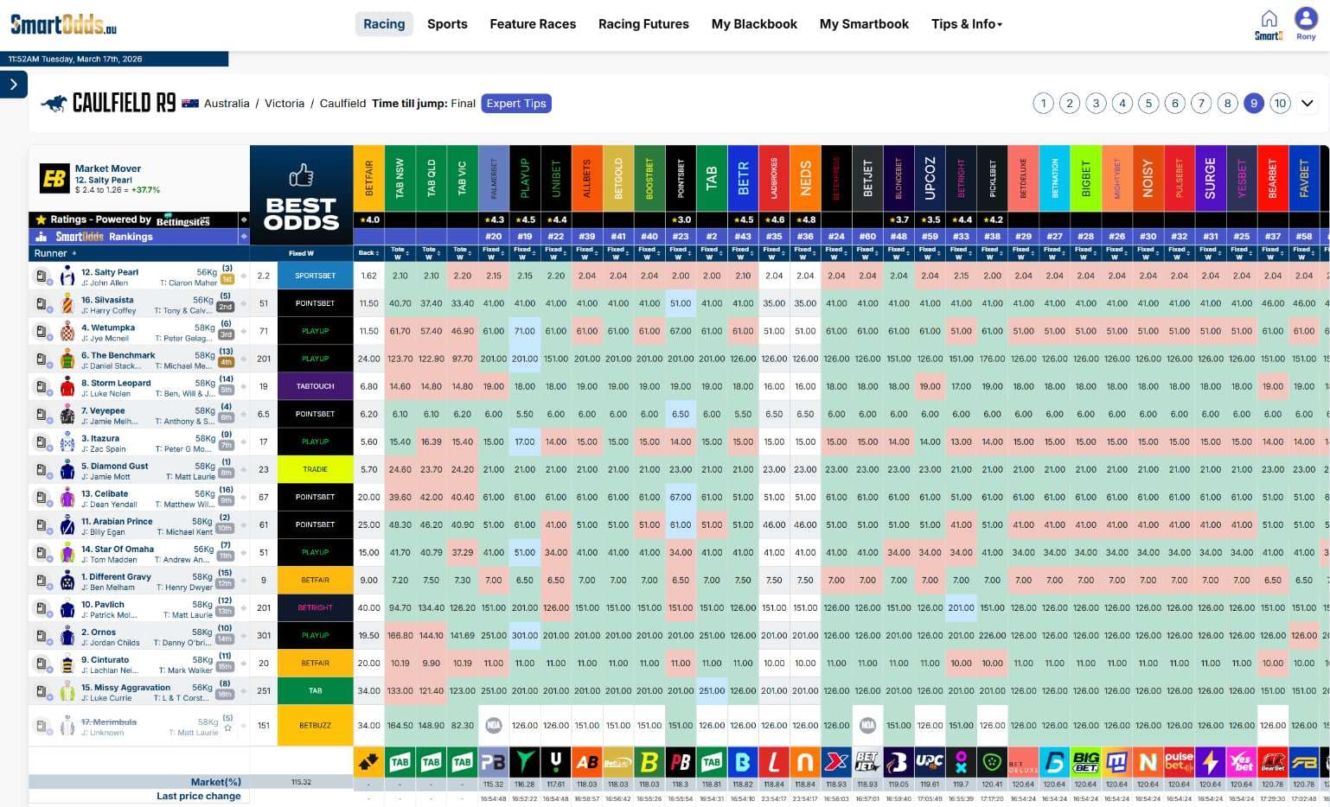Click the Pointsbet PB logo at the bottom
Image resolution: width=1330 pixels, height=807 pixels.
click(x=680, y=762)
